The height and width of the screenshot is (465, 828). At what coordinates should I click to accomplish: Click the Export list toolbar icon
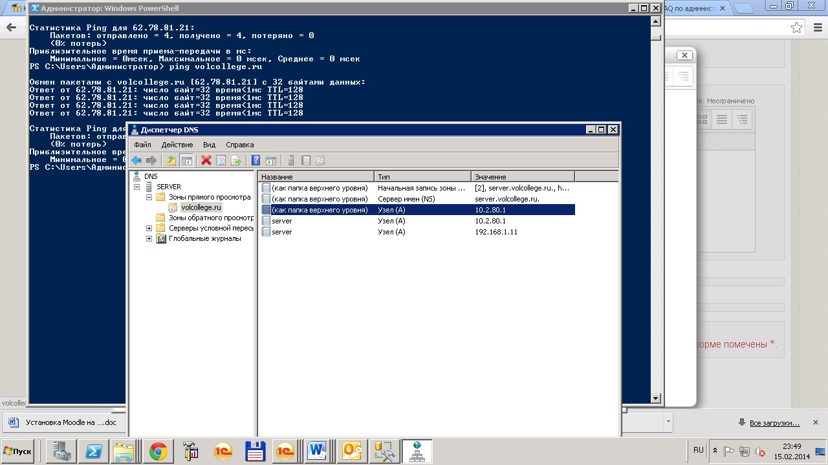coord(236,161)
